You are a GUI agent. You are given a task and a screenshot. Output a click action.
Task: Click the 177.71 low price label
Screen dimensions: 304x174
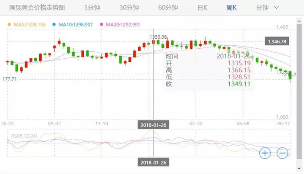[x=9, y=79]
